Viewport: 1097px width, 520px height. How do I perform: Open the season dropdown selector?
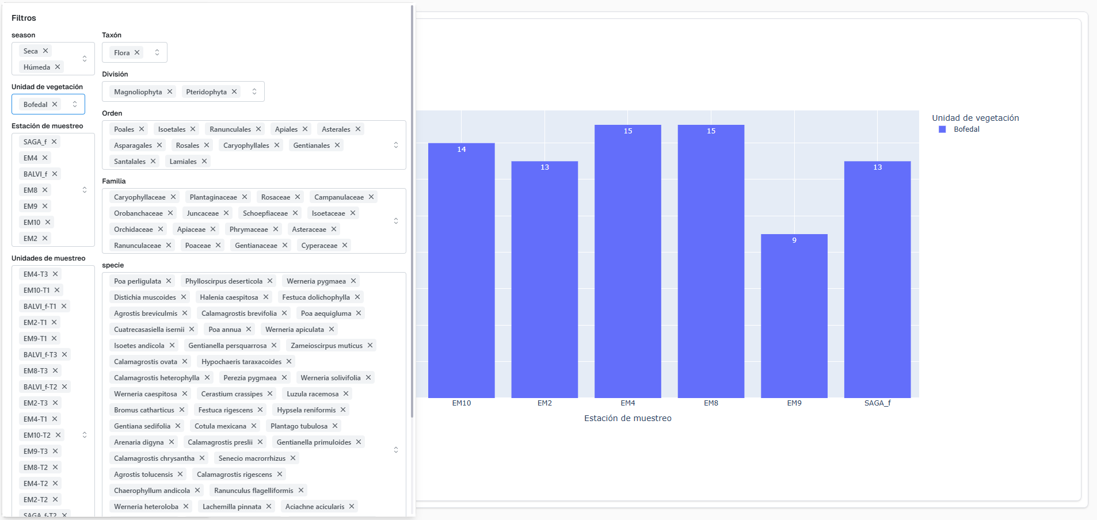coord(85,59)
